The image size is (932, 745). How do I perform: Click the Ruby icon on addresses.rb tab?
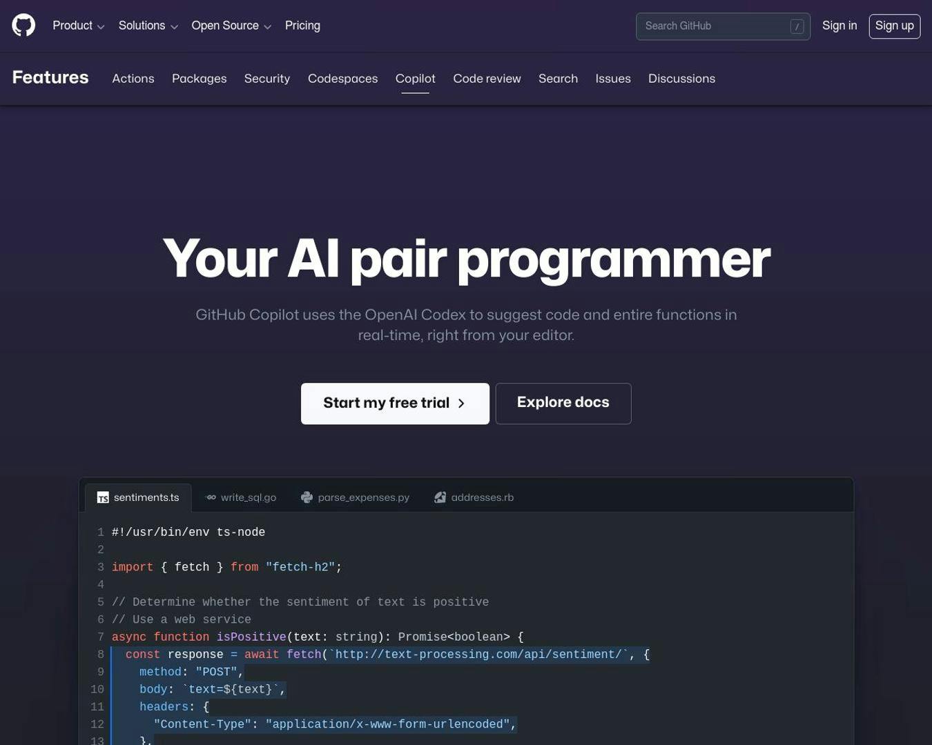point(440,497)
